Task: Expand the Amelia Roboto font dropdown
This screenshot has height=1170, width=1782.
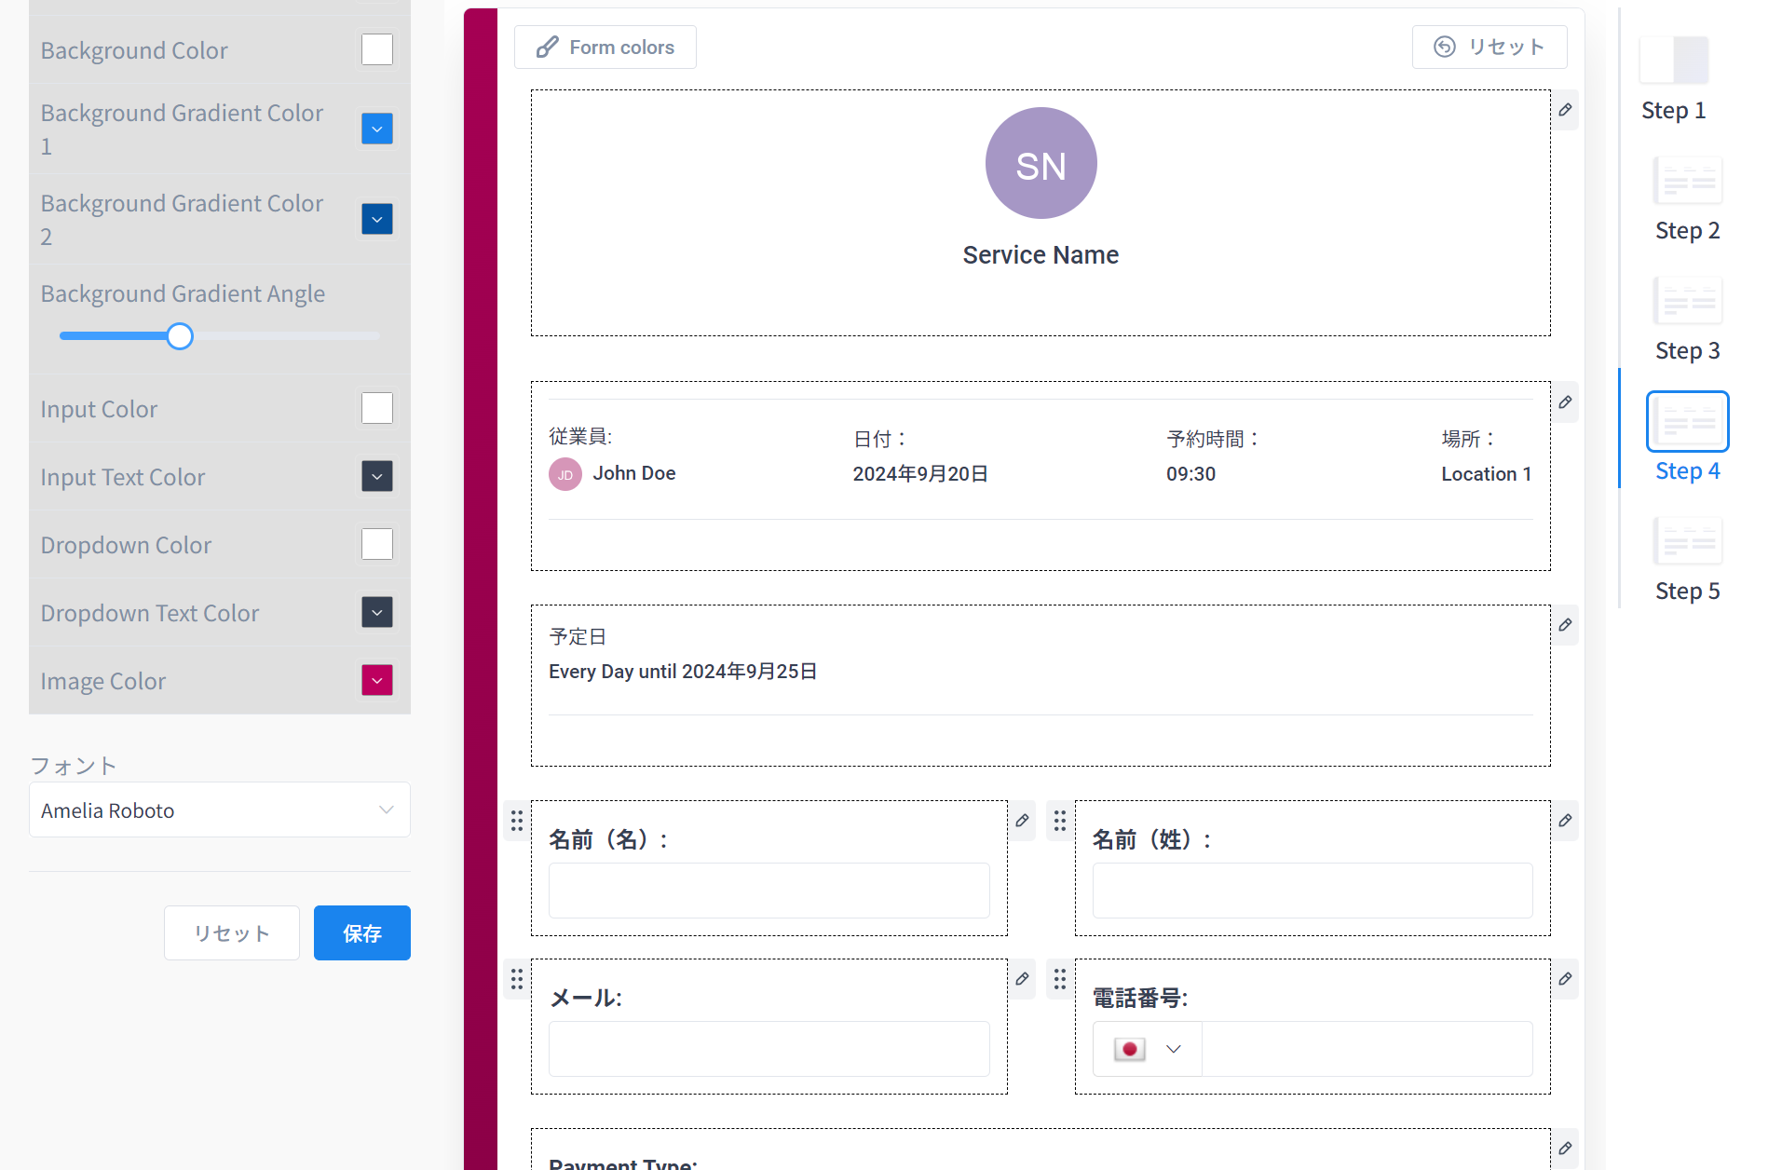Action: [x=220, y=810]
